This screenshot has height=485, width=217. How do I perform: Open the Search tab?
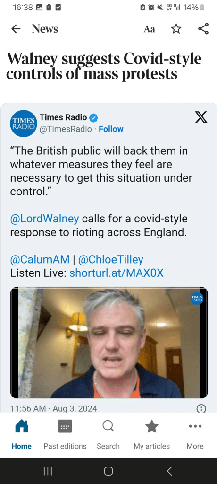108,434
